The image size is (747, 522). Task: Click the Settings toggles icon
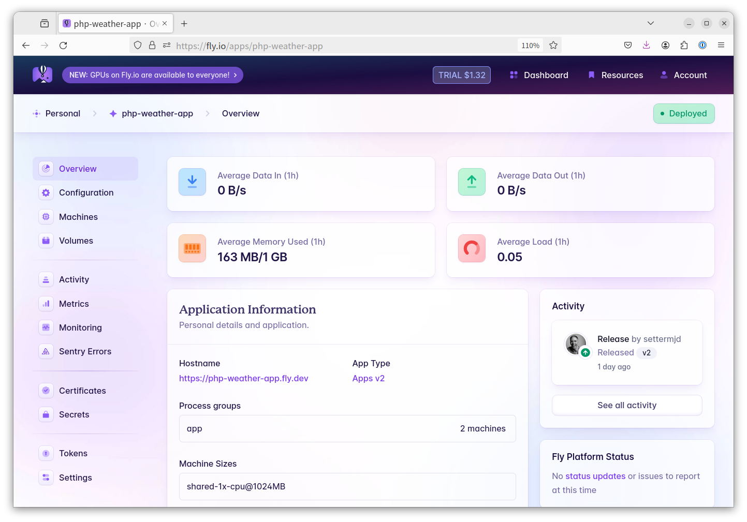[x=46, y=478]
